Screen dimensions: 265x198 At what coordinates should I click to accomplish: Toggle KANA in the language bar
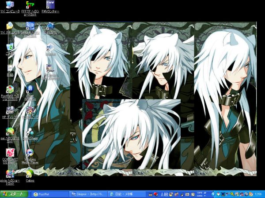200,196
